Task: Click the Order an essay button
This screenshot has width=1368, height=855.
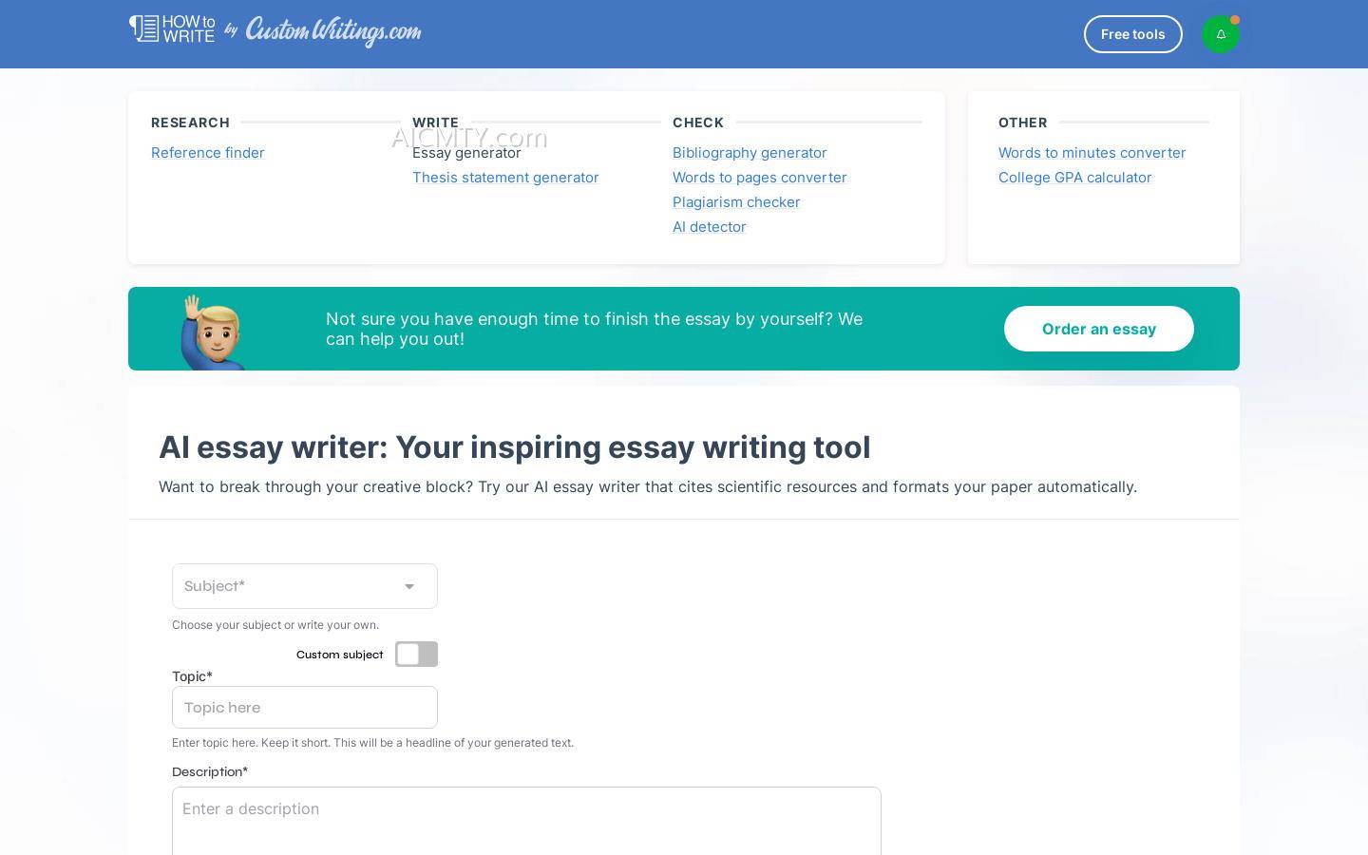Action: 1098,329
